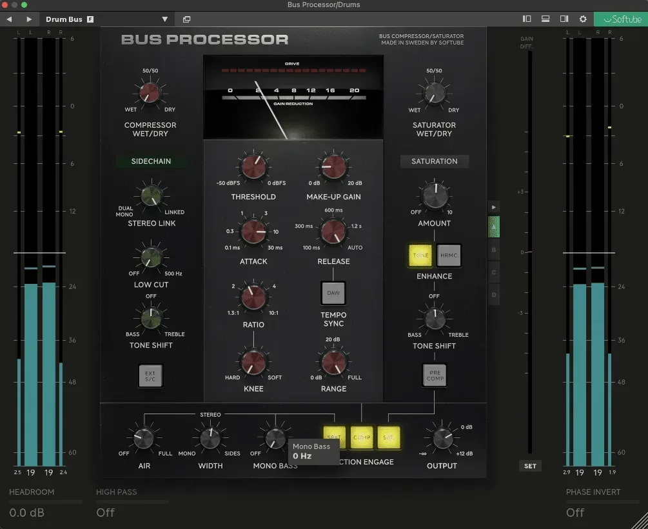648x529 pixels.
Task: Select snapshot slot B
Action: point(494,250)
